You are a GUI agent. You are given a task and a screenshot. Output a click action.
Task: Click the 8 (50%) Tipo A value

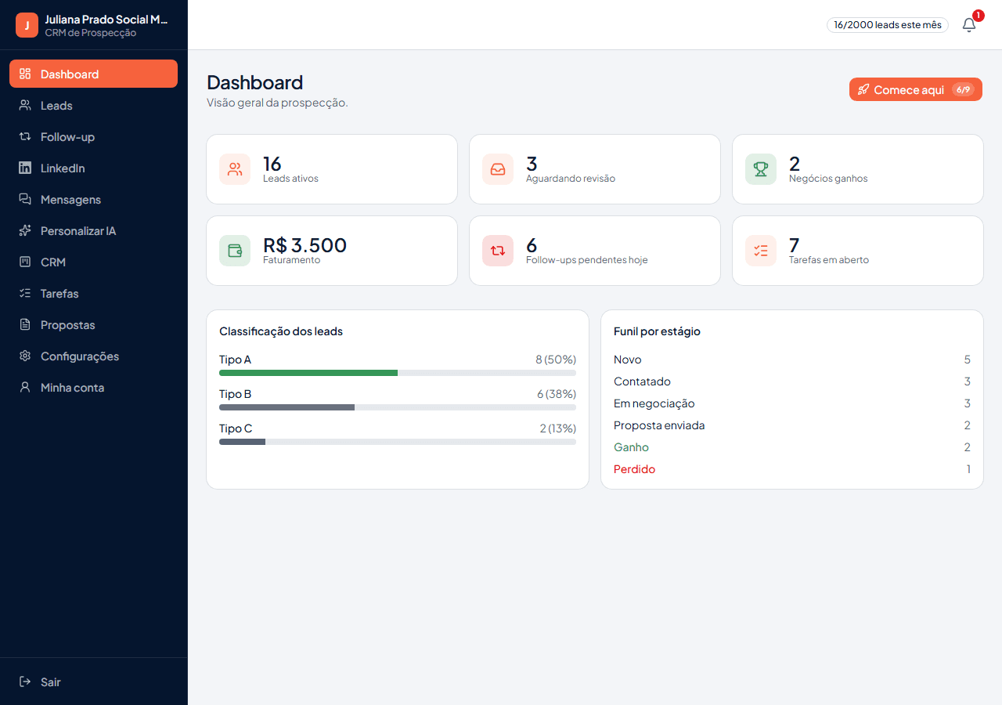click(x=556, y=360)
